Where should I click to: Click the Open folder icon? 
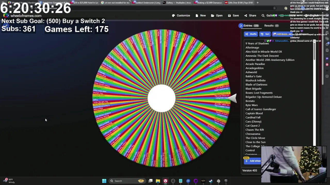coord(213,15)
